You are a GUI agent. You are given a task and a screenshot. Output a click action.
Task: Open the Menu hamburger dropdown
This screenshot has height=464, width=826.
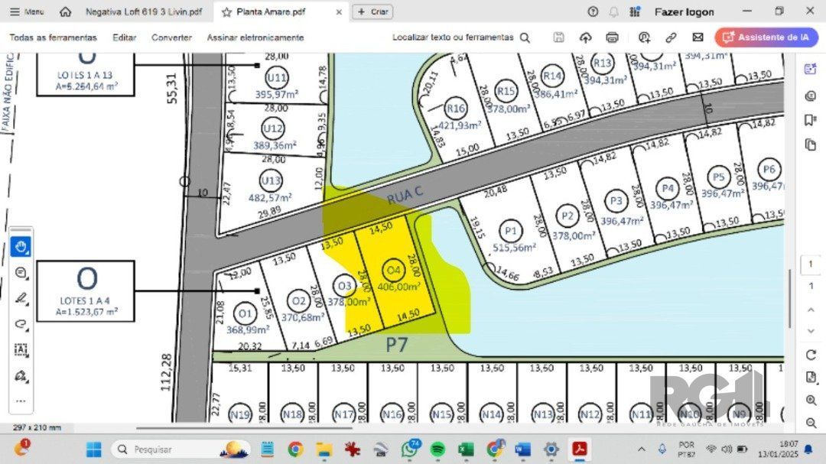click(27, 11)
